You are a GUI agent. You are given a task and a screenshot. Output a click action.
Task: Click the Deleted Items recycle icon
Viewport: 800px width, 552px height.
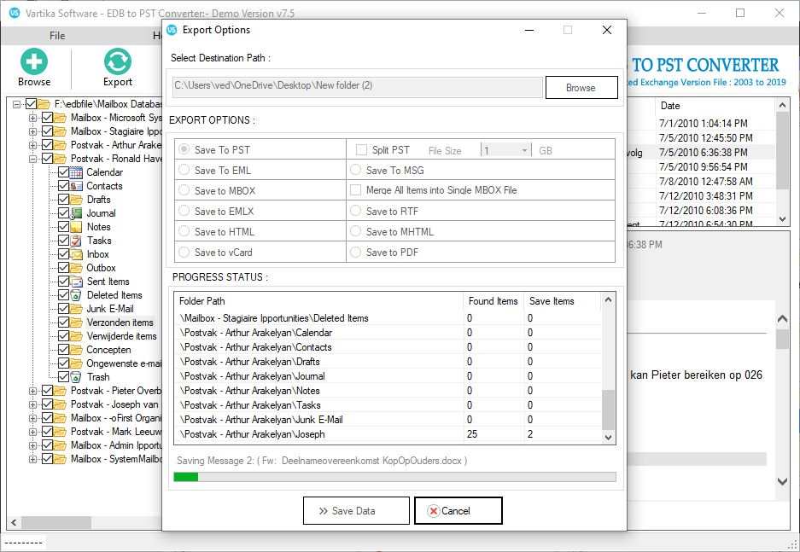pos(77,295)
